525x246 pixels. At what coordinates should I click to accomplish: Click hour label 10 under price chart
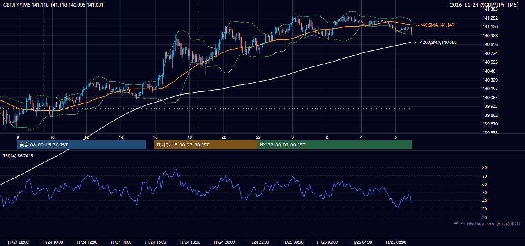tap(52, 137)
